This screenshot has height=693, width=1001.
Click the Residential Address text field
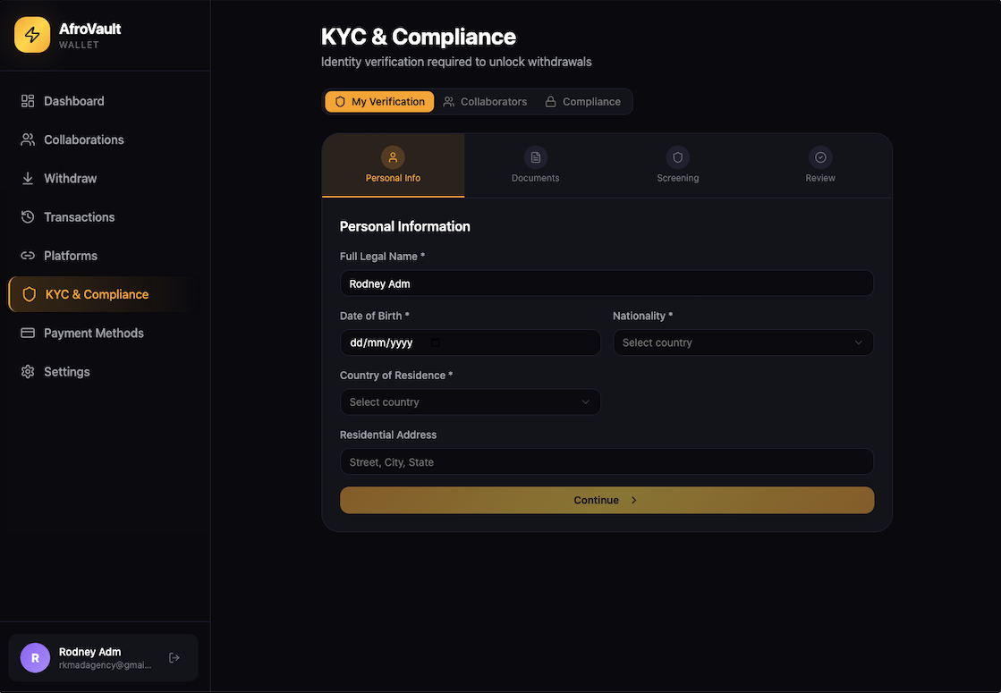pos(607,462)
